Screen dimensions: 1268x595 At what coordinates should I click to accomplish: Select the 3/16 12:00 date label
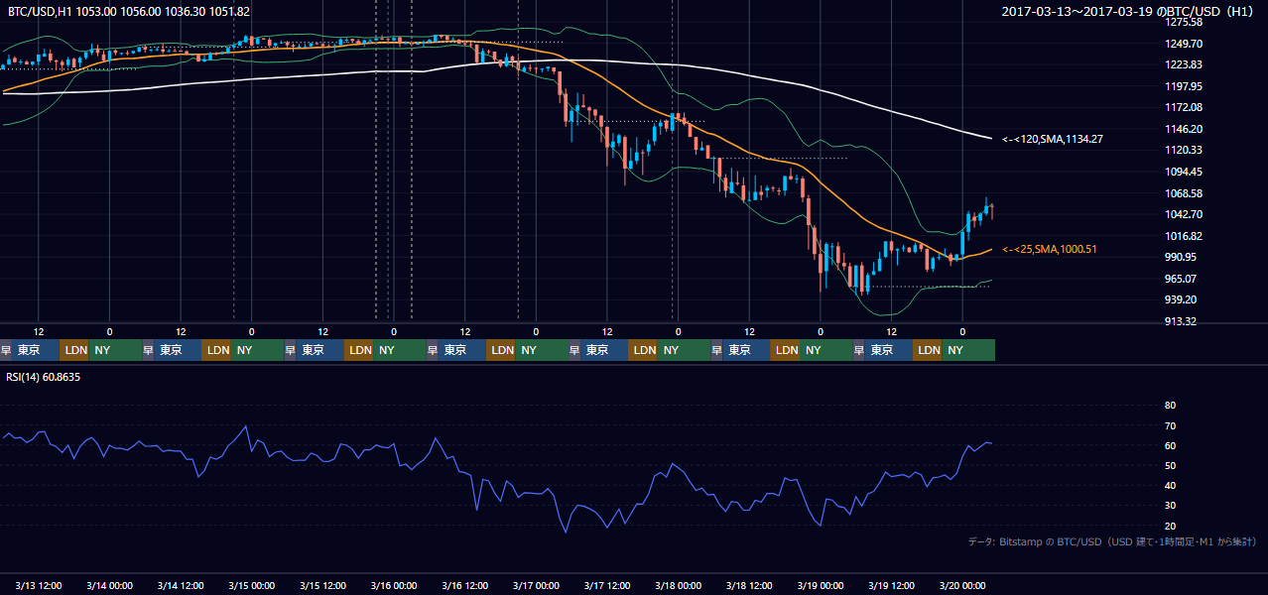point(465,585)
